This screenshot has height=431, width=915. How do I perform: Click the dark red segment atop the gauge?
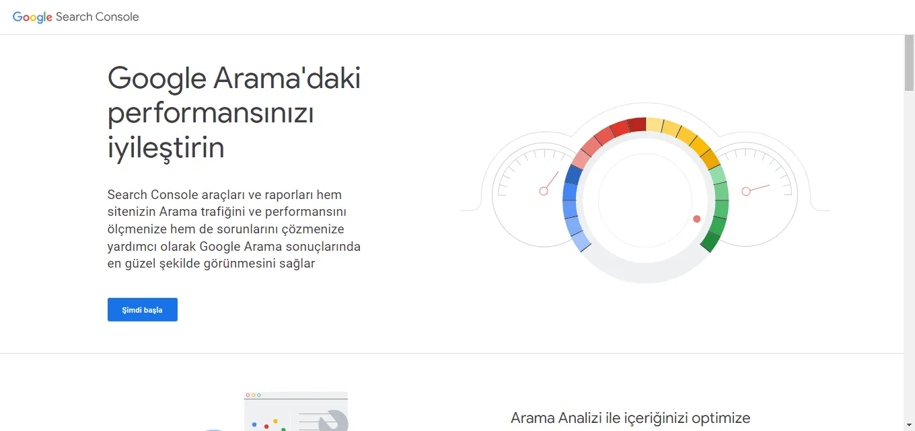click(x=636, y=125)
